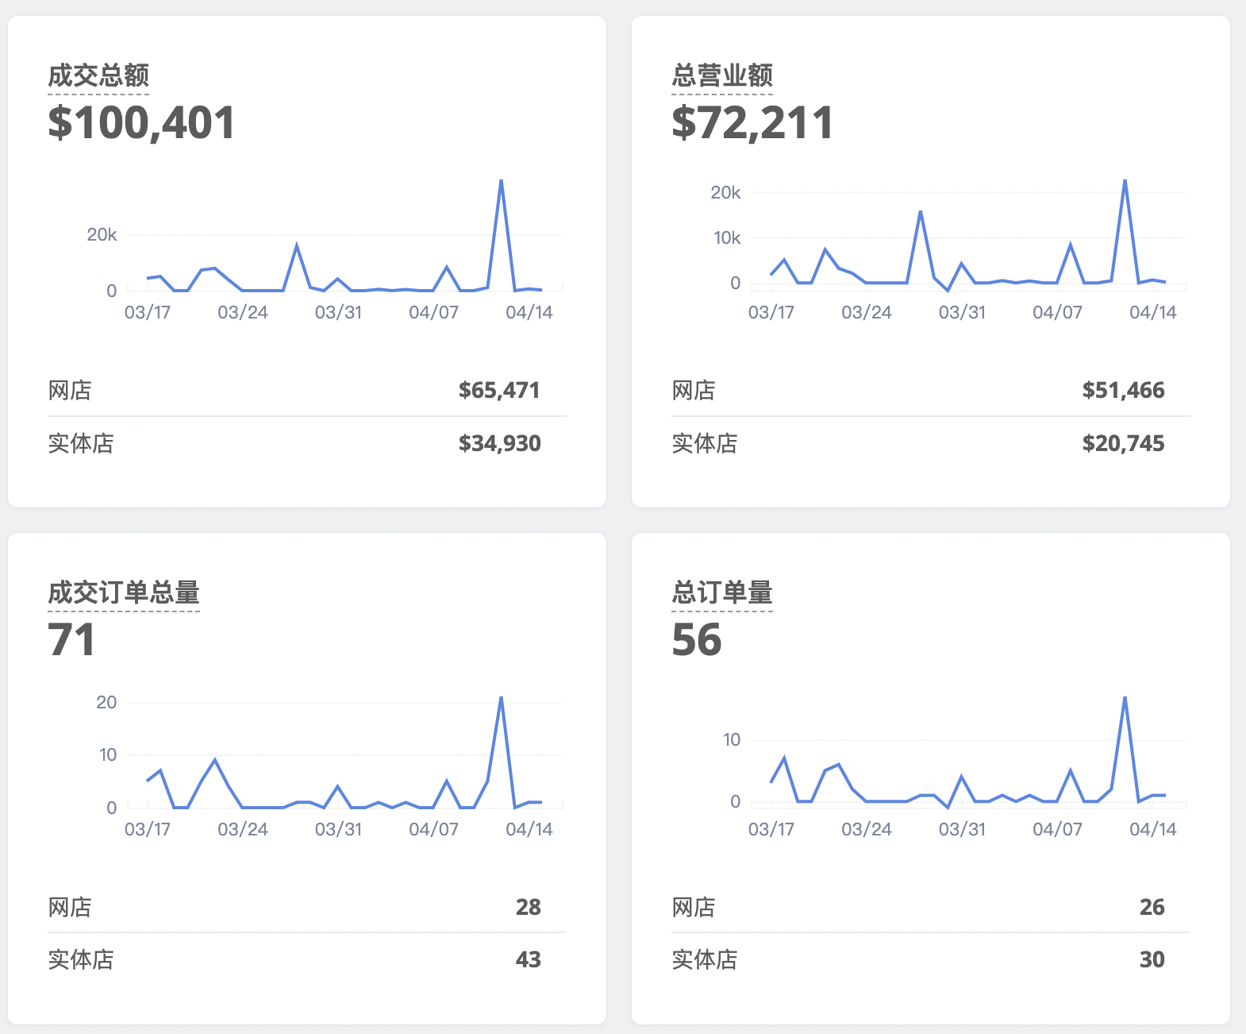The height and width of the screenshot is (1034, 1246).
Task: Select the 实体店 row with value 43
Action: click(x=307, y=959)
